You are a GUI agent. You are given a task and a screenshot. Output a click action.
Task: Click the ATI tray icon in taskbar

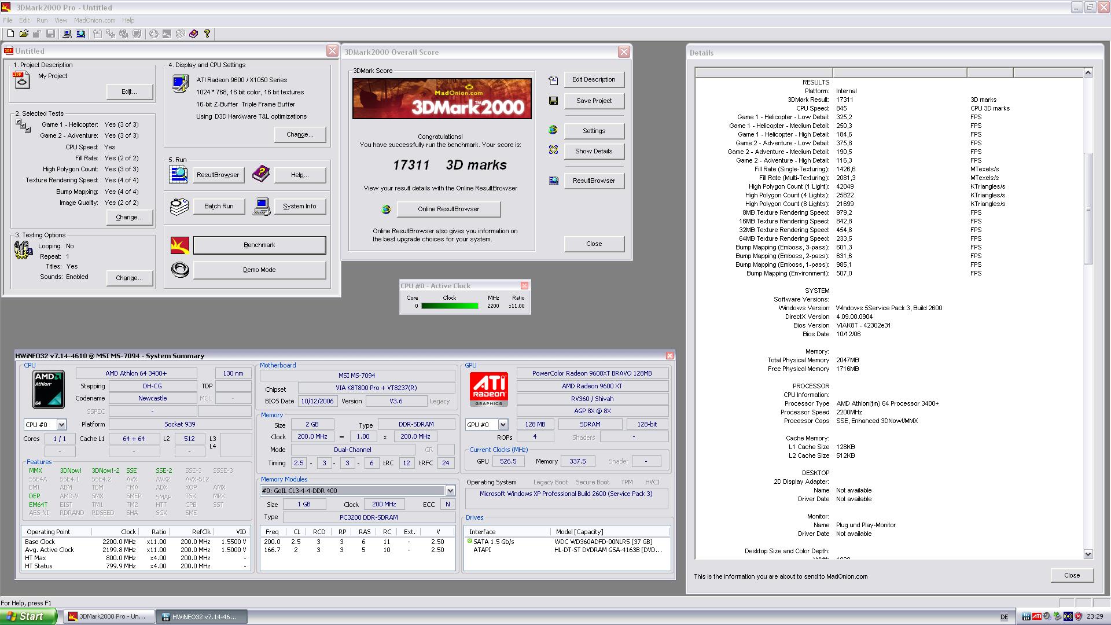click(x=1038, y=617)
